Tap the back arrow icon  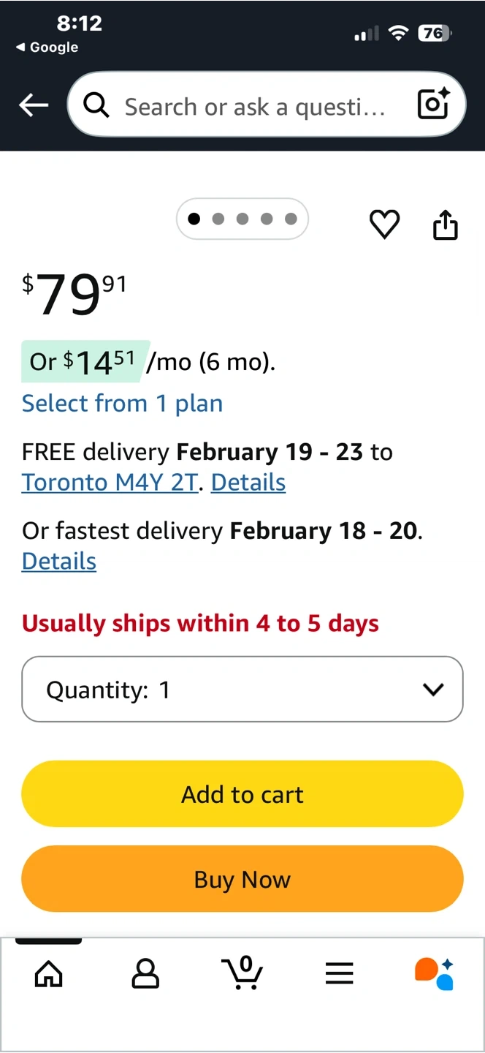34,105
